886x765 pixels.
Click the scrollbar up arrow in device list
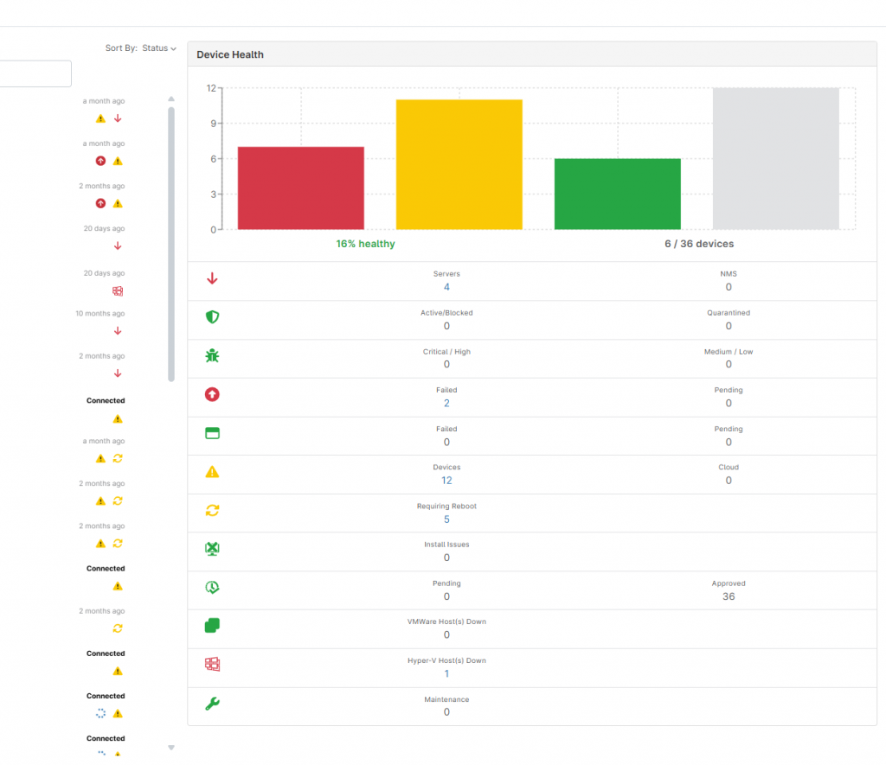(x=171, y=99)
